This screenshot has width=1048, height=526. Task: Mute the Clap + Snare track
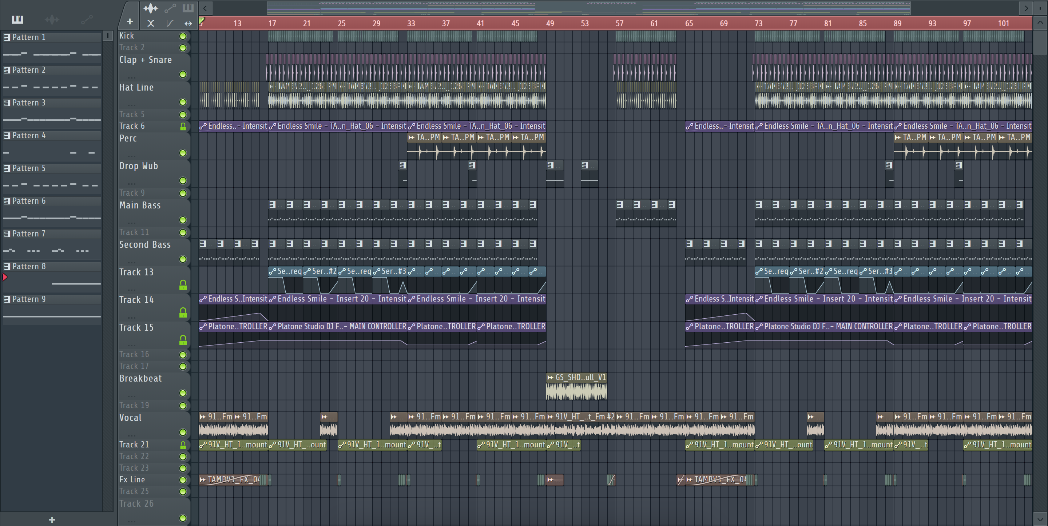183,75
